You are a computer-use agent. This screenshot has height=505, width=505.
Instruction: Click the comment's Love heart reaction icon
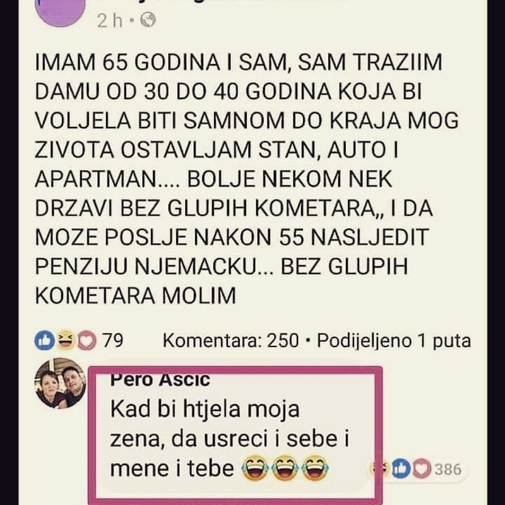420,469
